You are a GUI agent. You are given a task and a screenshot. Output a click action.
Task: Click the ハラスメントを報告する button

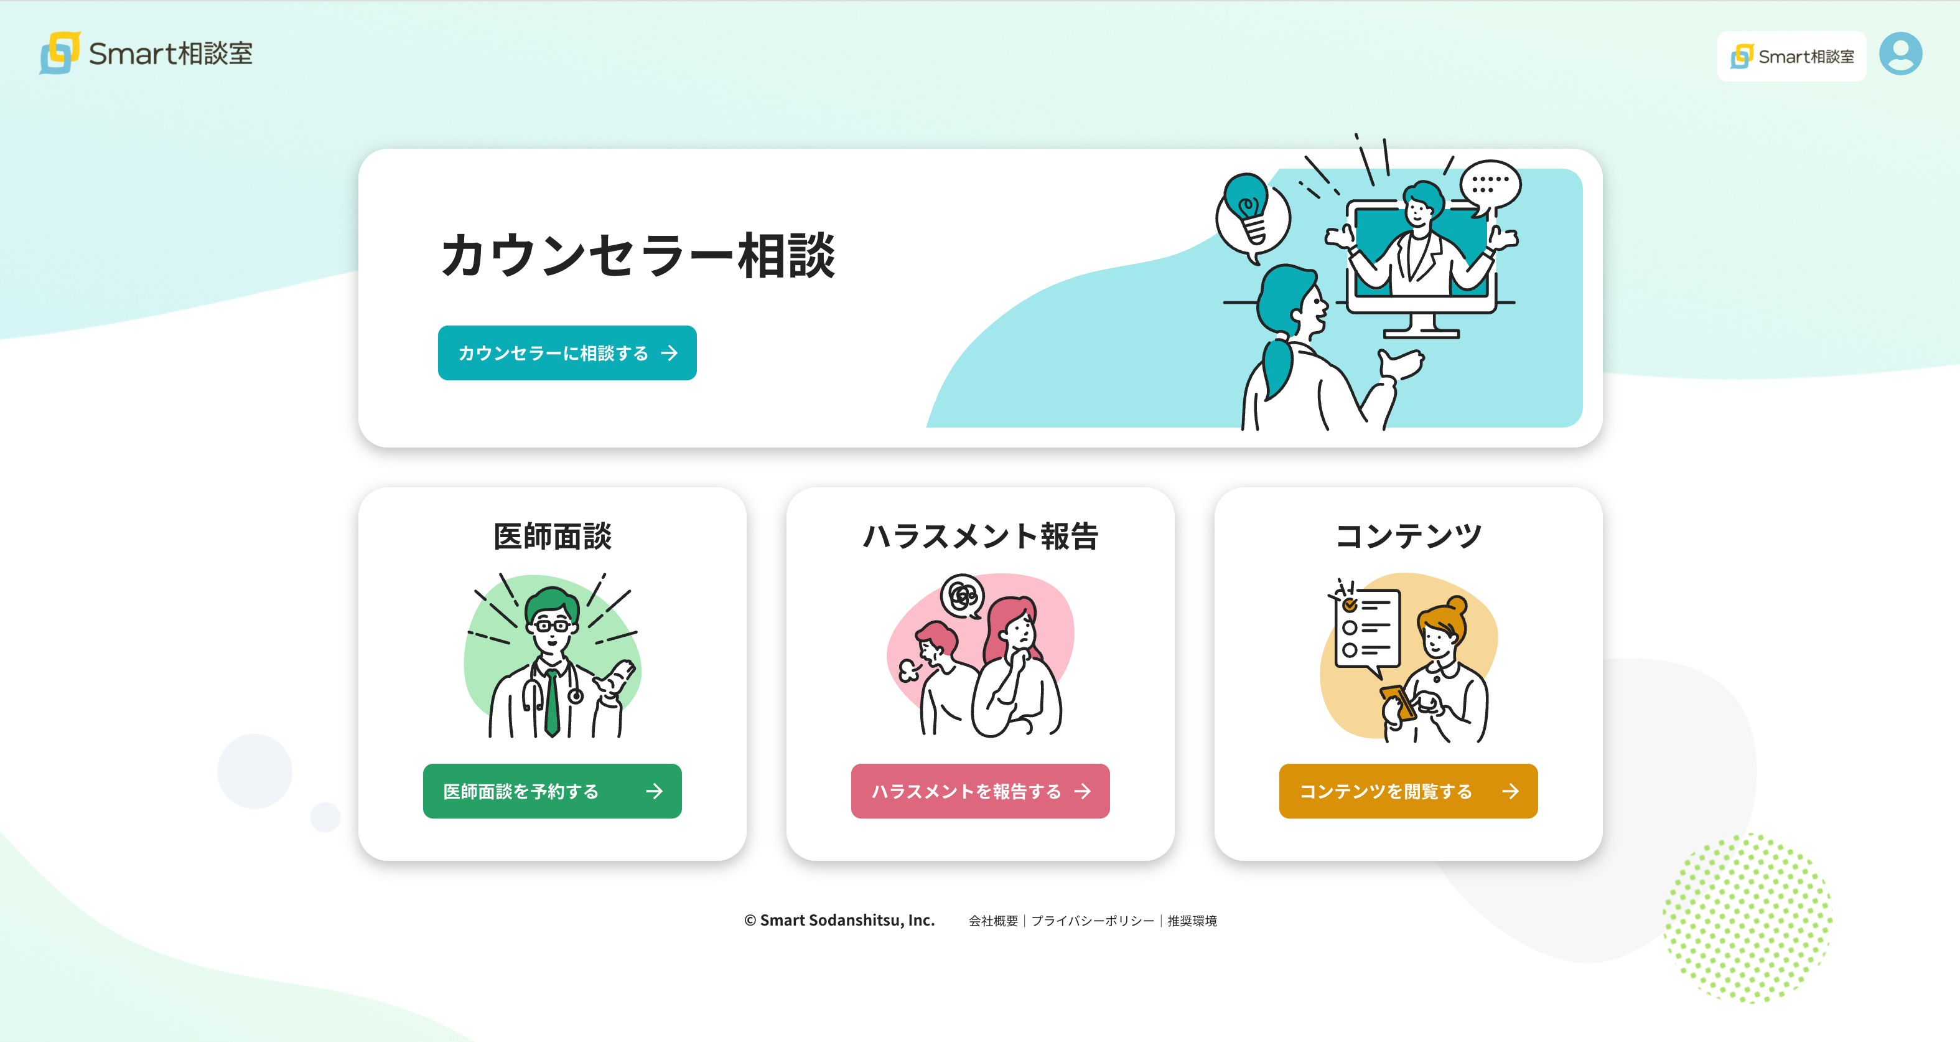980,792
